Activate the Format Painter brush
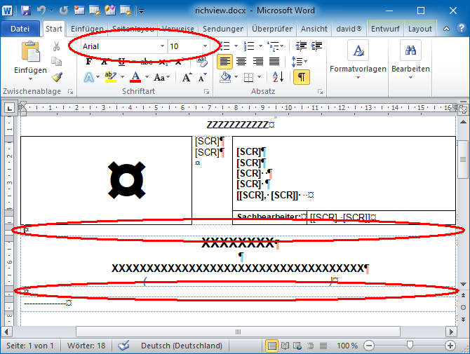The image size is (470, 354). 57,77
